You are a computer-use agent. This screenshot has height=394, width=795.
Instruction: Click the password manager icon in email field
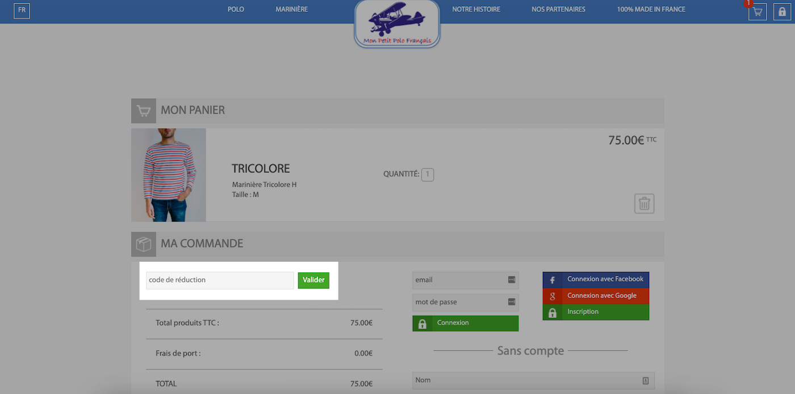pos(512,280)
